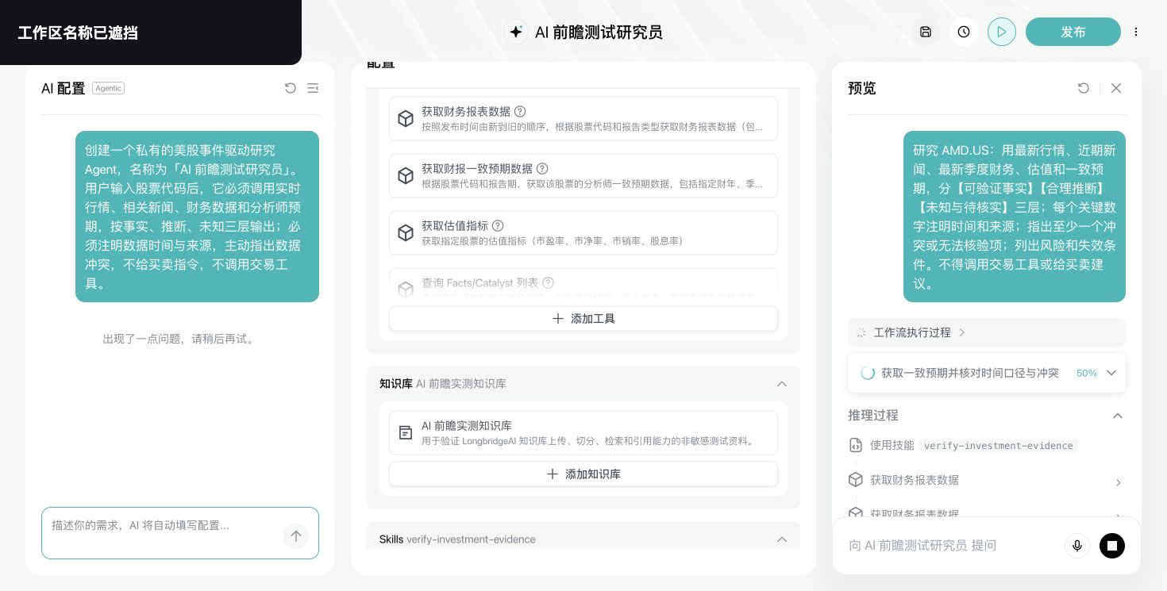Click verify-investment-evidence skill tag
Screen dimensions: 1167x591
click(999, 446)
